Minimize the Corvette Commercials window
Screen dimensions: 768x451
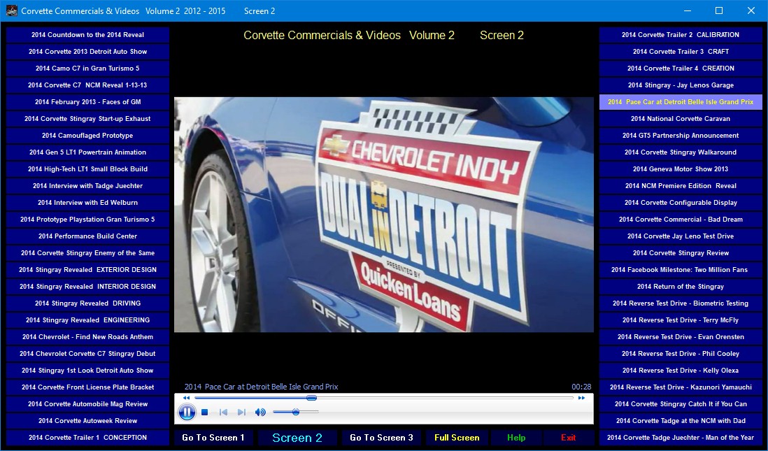[688, 10]
